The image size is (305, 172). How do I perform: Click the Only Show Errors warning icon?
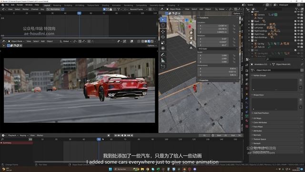tap(111, 9)
